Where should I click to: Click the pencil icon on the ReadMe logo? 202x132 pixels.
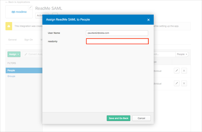pos(30,7)
